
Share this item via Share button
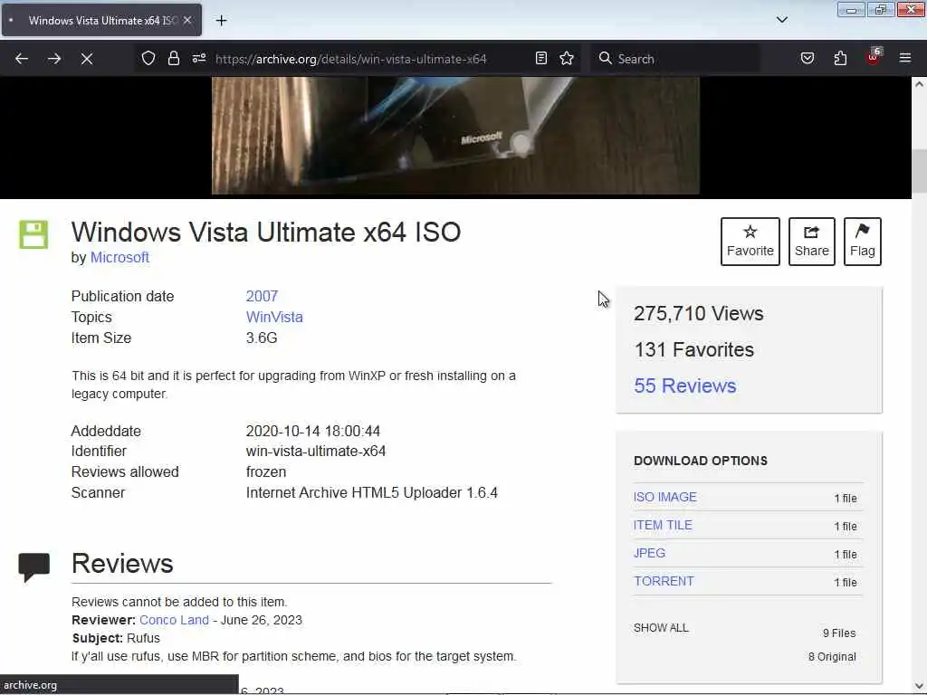point(811,241)
